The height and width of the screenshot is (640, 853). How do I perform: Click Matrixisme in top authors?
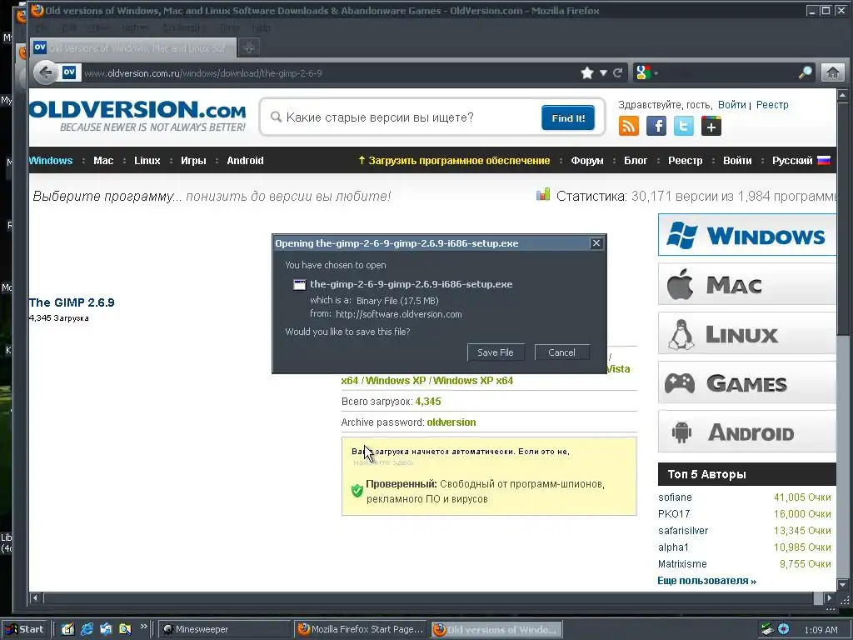[x=682, y=564]
